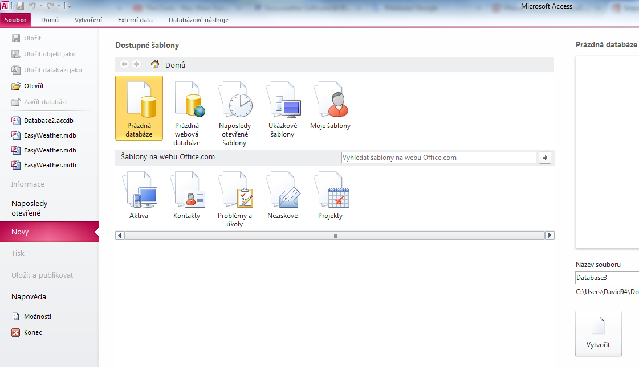Click the scrollbar right arrow
Image resolution: width=639 pixels, height=367 pixels.
(x=550, y=235)
